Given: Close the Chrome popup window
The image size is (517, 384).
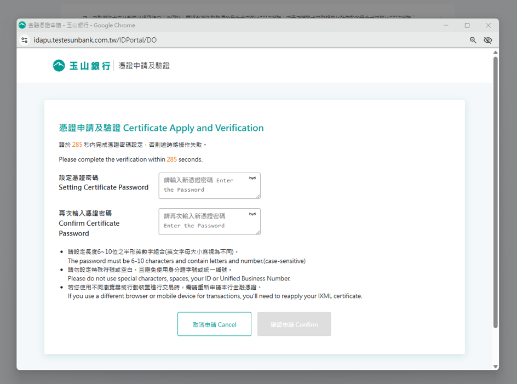Looking at the screenshot, I should pyautogui.click(x=489, y=25).
